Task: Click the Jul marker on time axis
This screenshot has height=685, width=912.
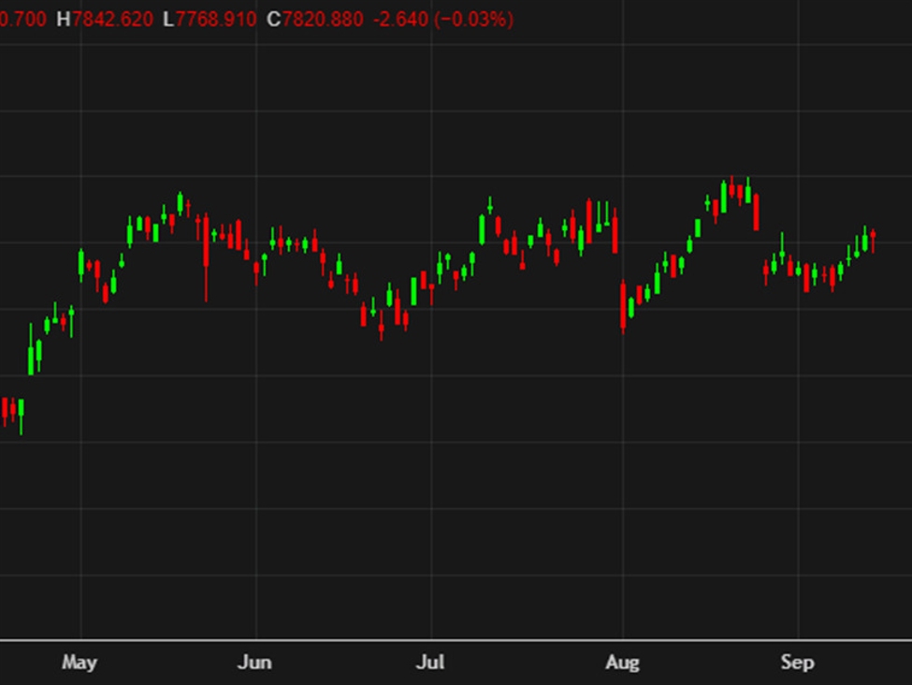Action: click(x=430, y=663)
